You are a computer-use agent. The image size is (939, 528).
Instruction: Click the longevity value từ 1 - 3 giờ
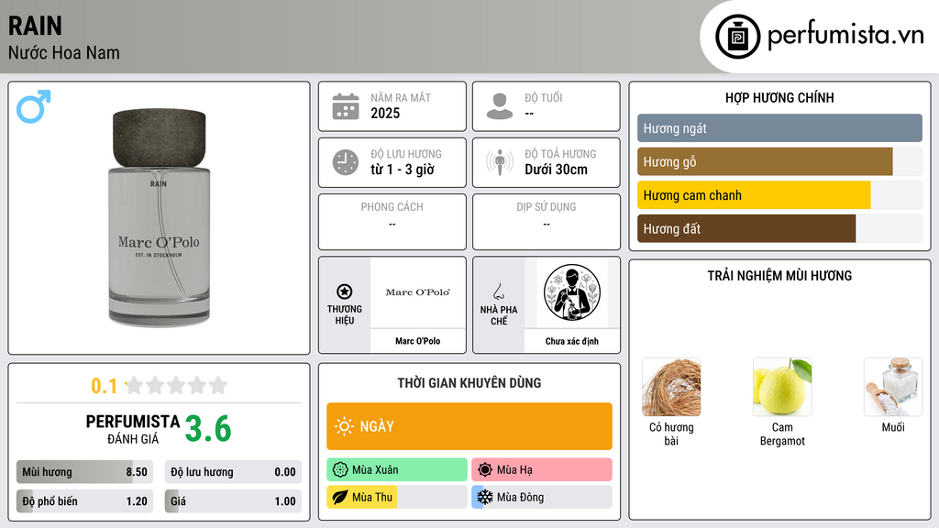[x=403, y=170]
